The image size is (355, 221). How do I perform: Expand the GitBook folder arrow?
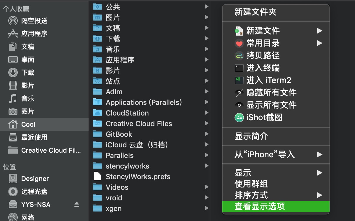[x=206, y=134]
